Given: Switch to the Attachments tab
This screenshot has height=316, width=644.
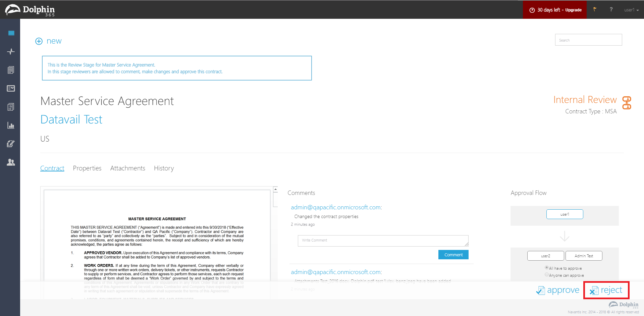Looking at the screenshot, I should pos(128,168).
